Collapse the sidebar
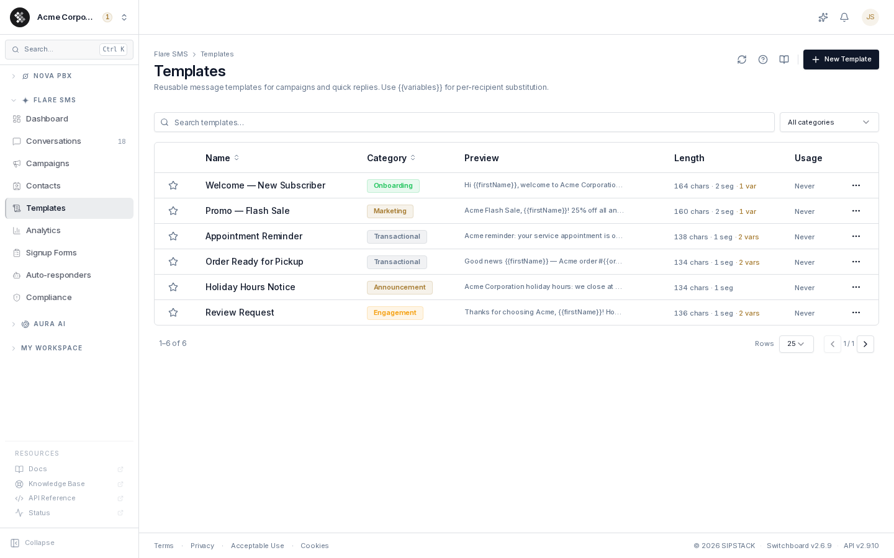894x558 pixels. click(32, 543)
